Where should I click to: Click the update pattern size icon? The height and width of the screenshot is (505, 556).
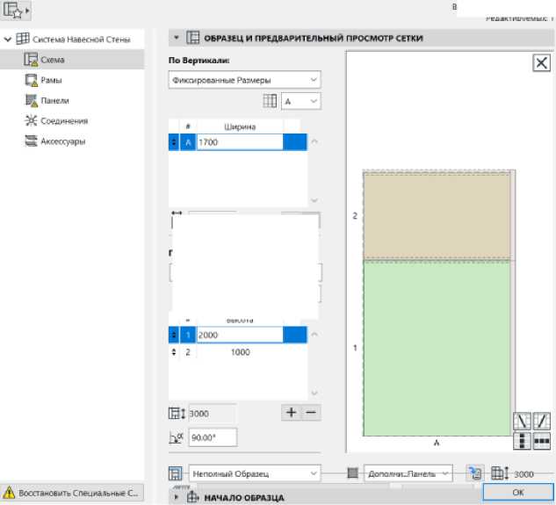pos(475,473)
